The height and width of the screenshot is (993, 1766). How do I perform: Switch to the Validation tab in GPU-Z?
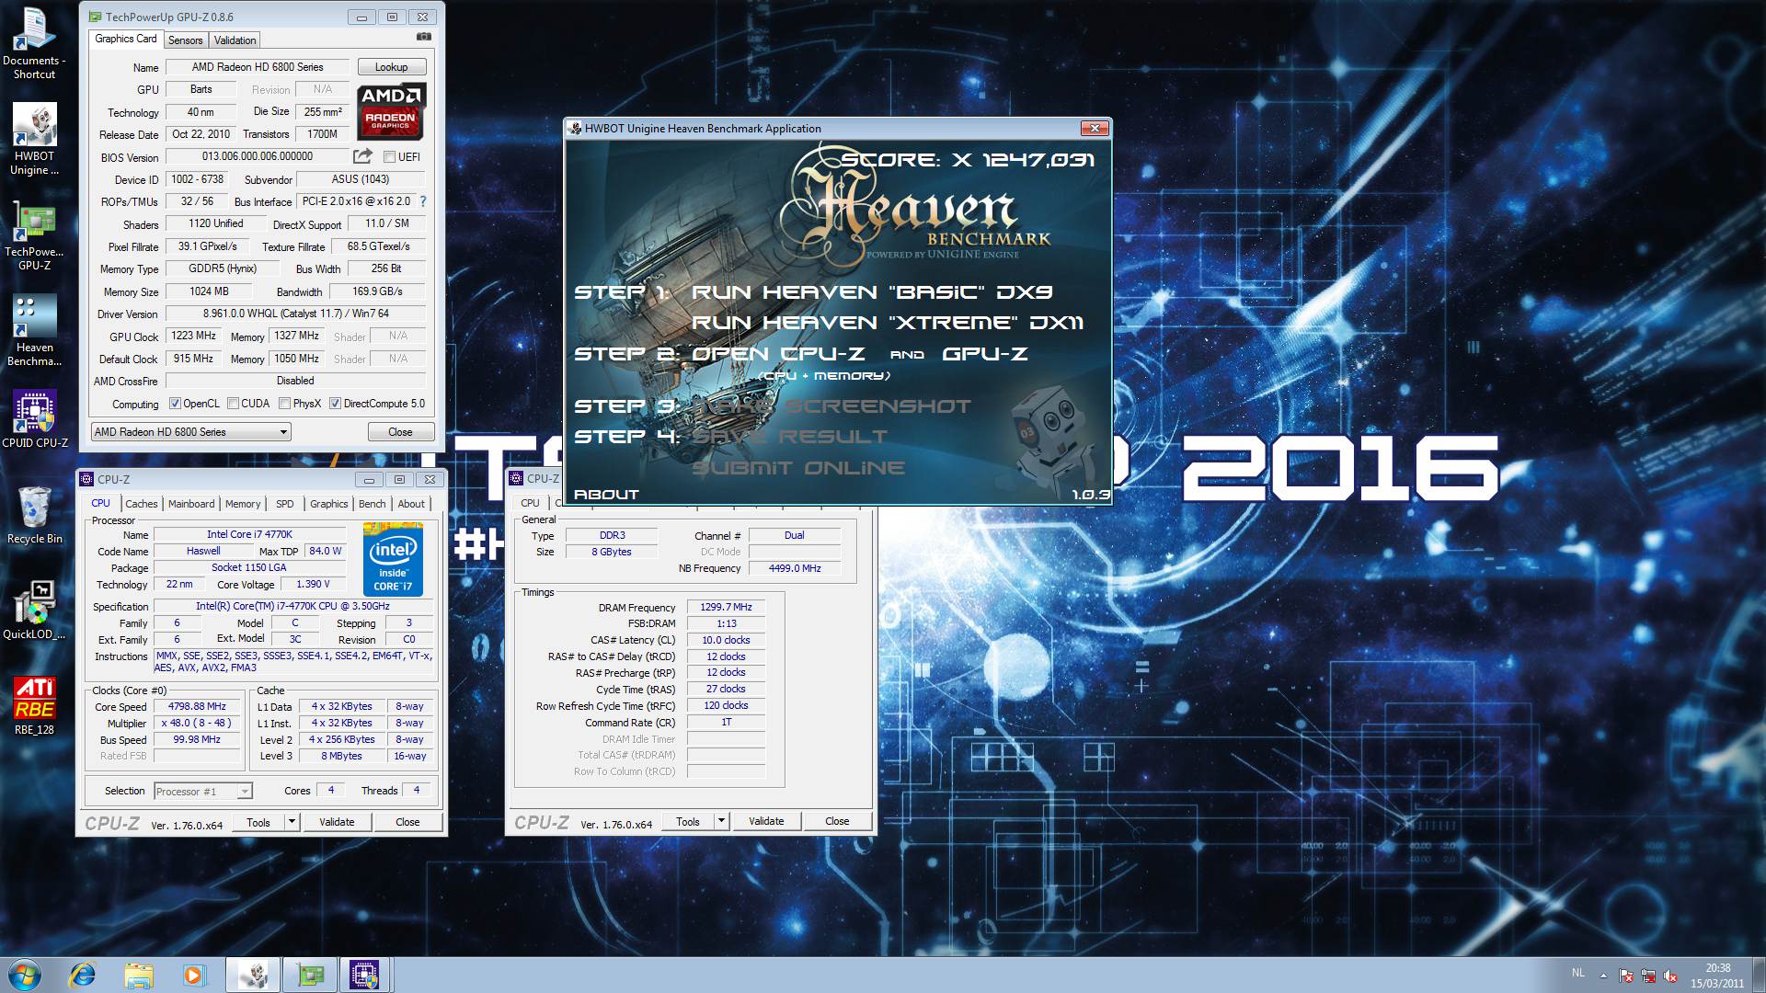coord(235,40)
